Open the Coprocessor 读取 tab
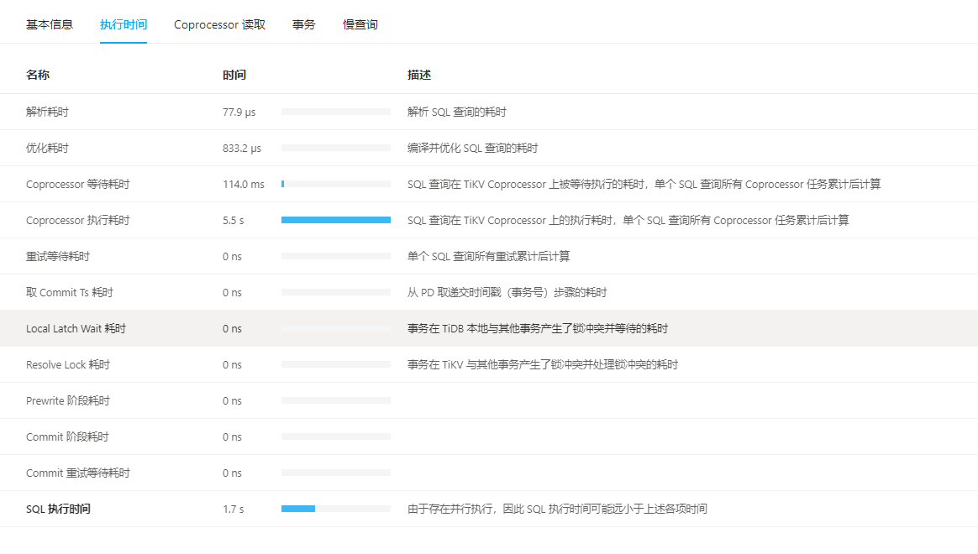This screenshot has width=978, height=554. pos(219,24)
